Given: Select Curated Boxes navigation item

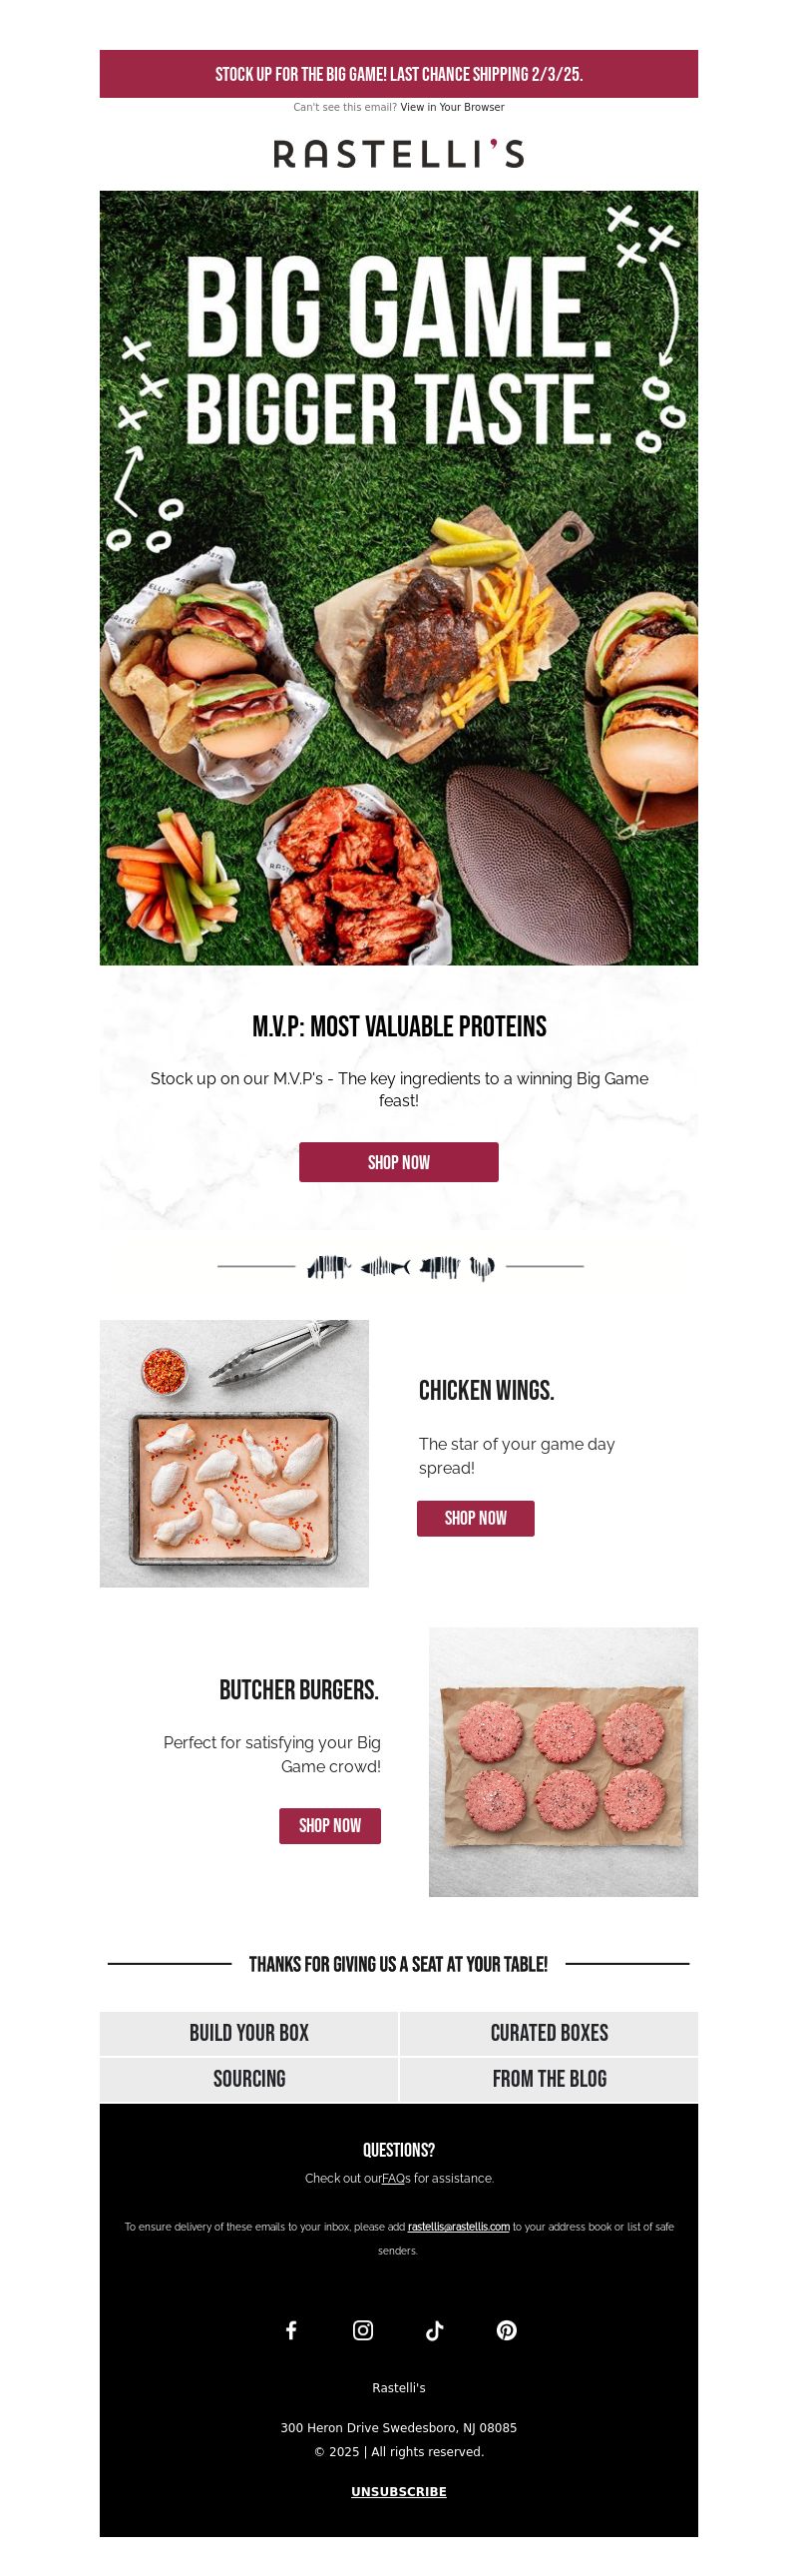Looking at the screenshot, I should [550, 2033].
